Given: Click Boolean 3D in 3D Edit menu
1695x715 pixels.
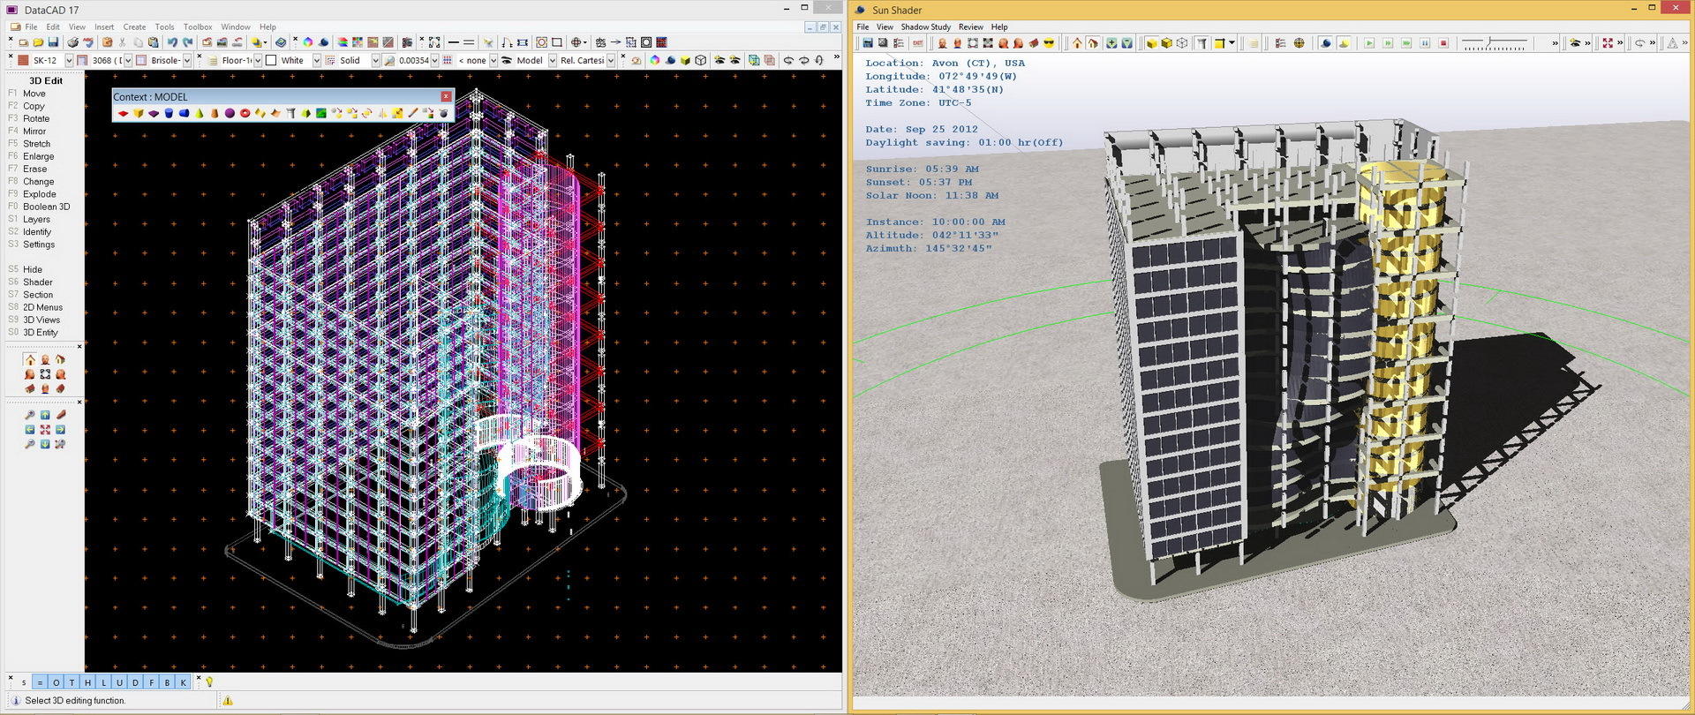Looking at the screenshot, I should 46,207.
